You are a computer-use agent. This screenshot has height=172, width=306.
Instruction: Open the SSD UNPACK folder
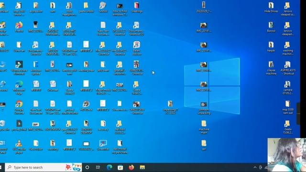pos(53,125)
